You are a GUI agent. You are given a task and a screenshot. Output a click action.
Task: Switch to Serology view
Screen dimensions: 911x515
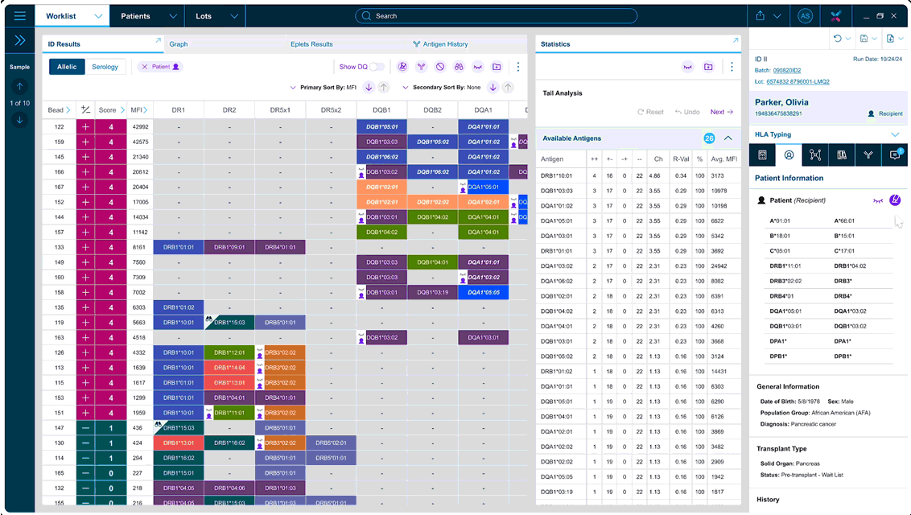[x=105, y=67]
